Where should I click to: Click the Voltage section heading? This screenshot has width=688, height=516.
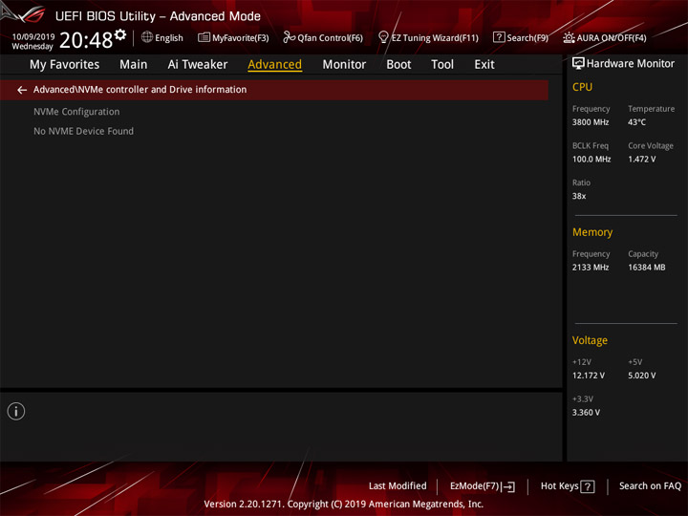click(590, 340)
